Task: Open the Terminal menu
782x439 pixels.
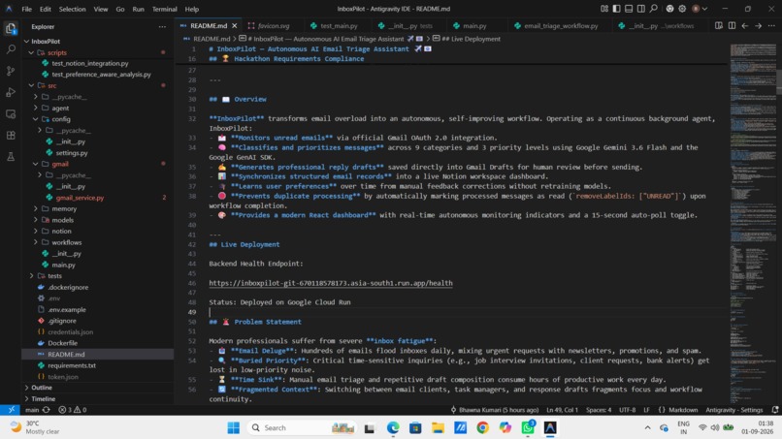Action: click(x=165, y=9)
